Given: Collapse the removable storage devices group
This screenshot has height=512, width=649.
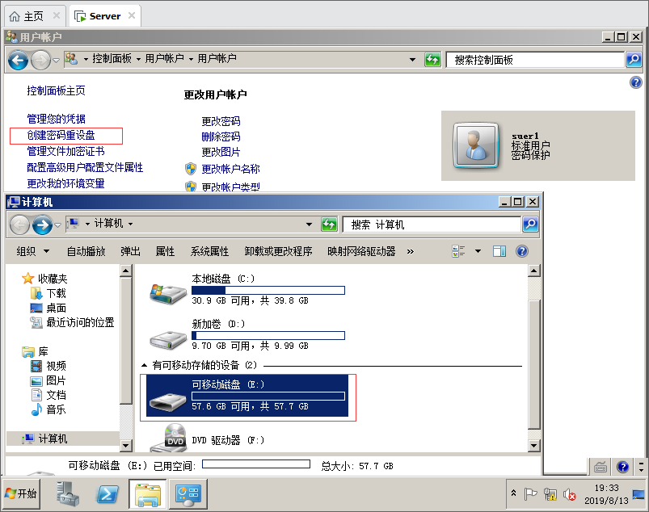Looking at the screenshot, I should 145,366.
